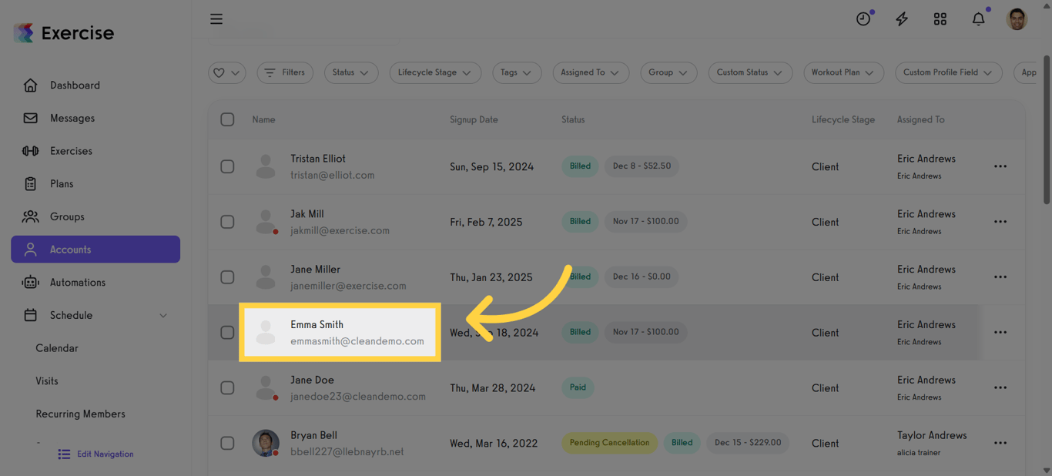1052x476 pixels.
Task: Check the checkbox next to Tristan Elliot
Action: (227, 166)
